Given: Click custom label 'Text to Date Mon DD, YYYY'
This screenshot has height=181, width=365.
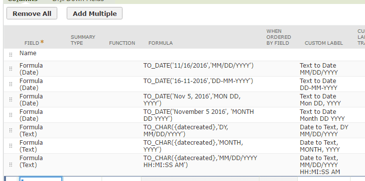Looking at the screenshot, I should click(320, 99).
